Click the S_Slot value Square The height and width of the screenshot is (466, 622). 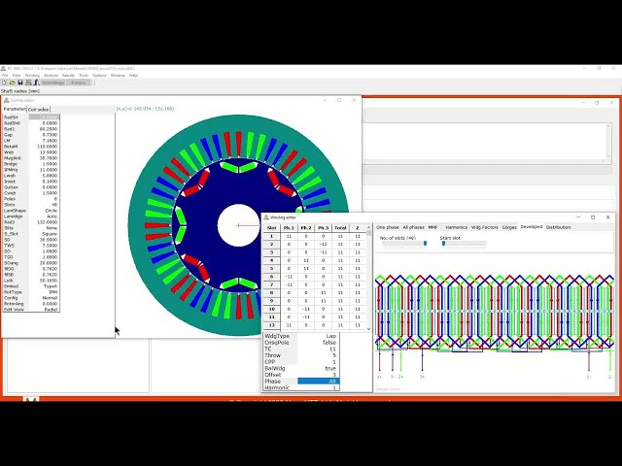pos(44,234)
